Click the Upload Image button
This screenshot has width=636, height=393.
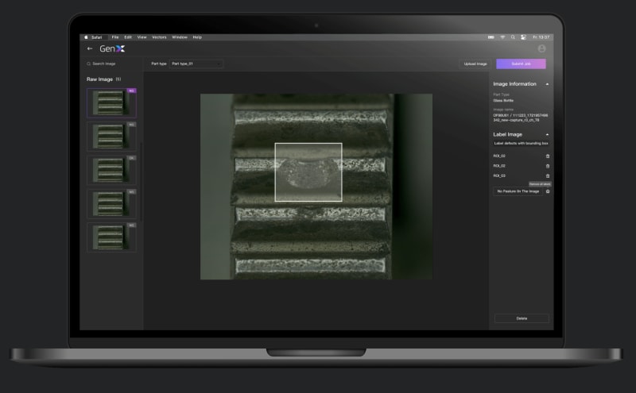475,64
